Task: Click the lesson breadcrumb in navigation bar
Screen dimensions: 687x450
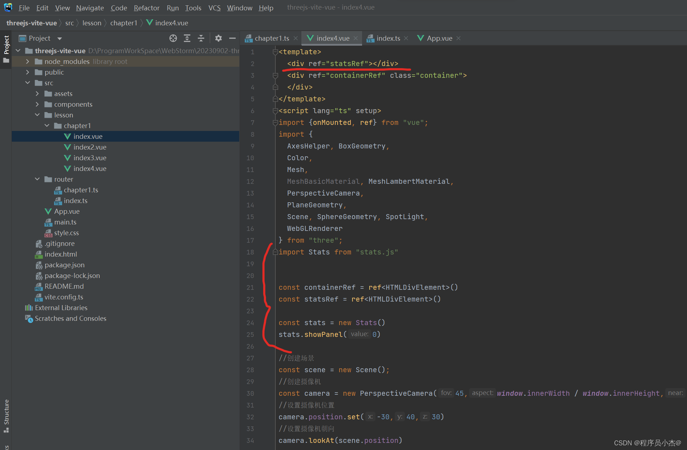Action: coord(92,23)
